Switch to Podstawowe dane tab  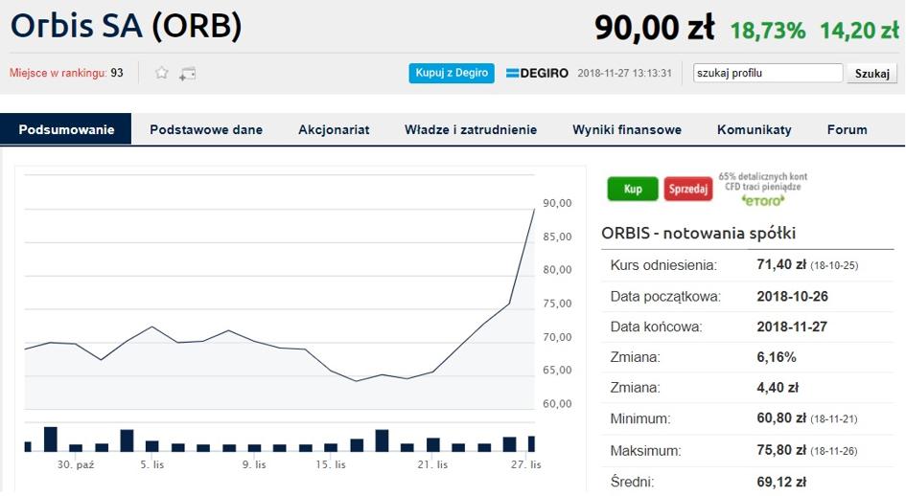click(206, 129)
